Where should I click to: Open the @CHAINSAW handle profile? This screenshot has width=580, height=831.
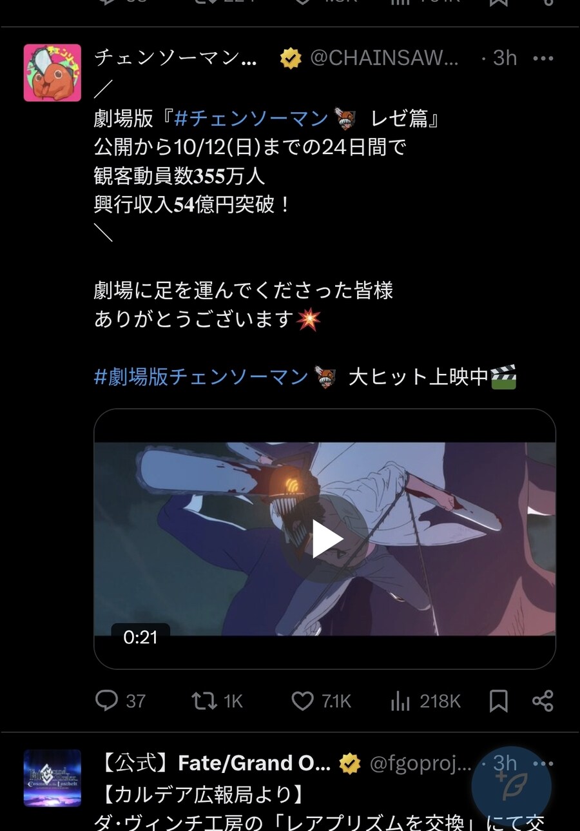click(x=384, y=59)
